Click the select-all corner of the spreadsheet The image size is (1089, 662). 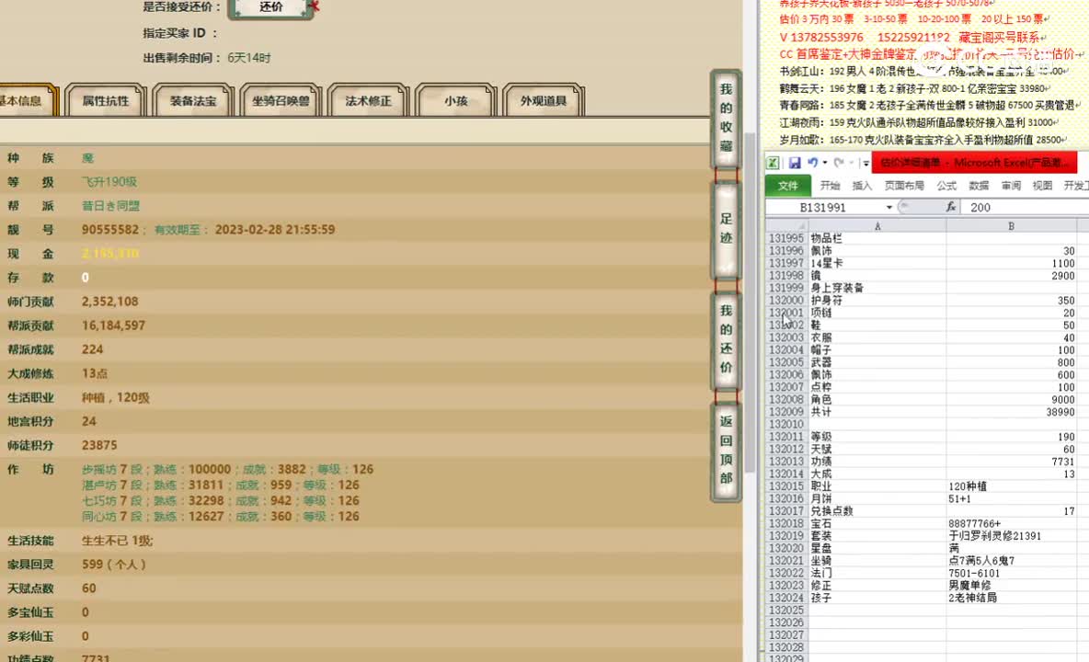tap(786, 226)
